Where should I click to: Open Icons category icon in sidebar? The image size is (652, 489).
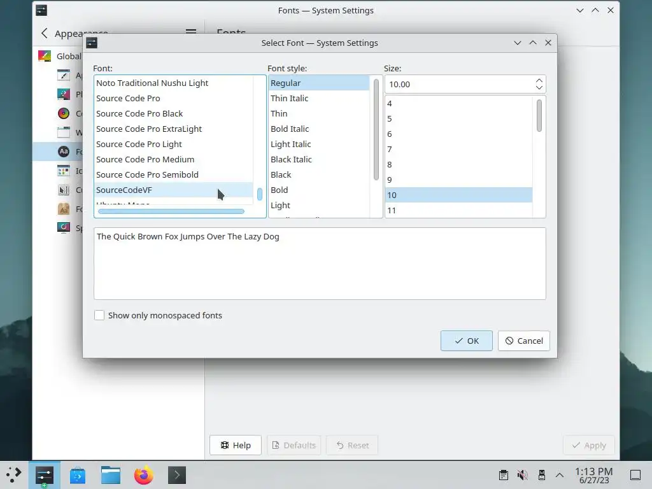pyautogui.click(x=64, y=171)
